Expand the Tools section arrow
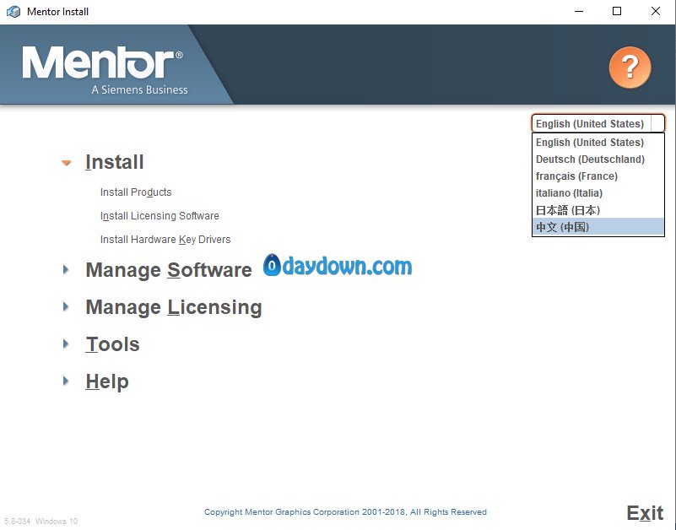This screenshot has width=676, height=530. coord(66,343)
